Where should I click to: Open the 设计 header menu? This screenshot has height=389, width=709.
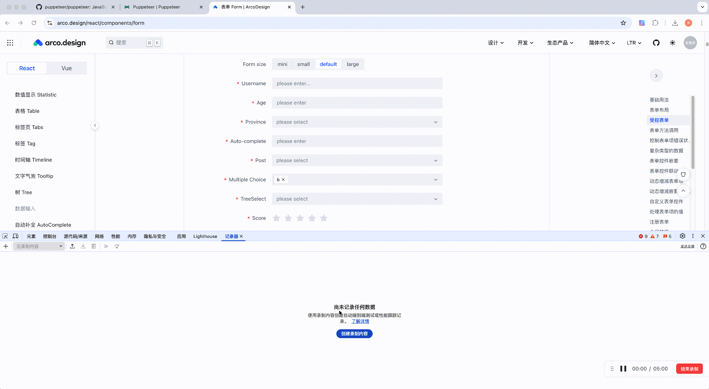[496, 43]
